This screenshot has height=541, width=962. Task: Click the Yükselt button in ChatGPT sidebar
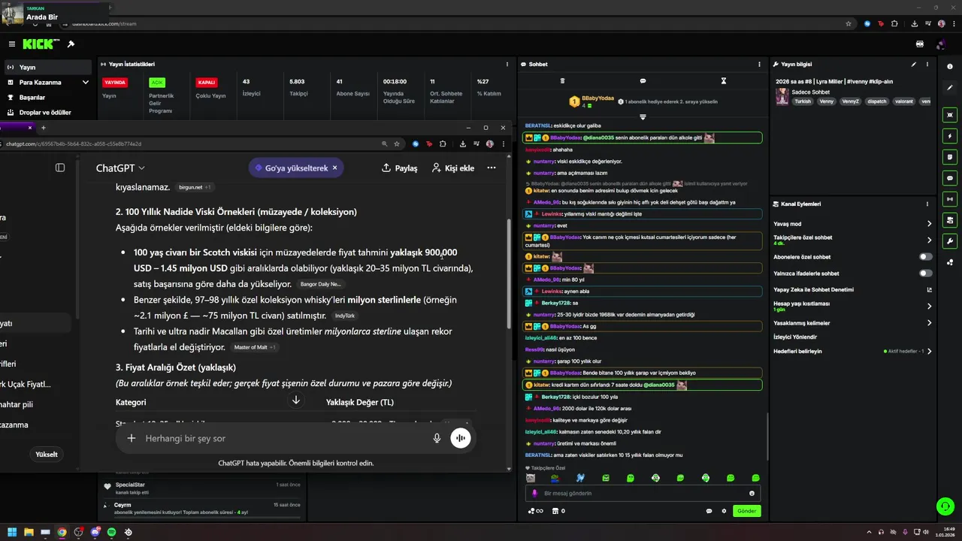[x=47, y=455]
